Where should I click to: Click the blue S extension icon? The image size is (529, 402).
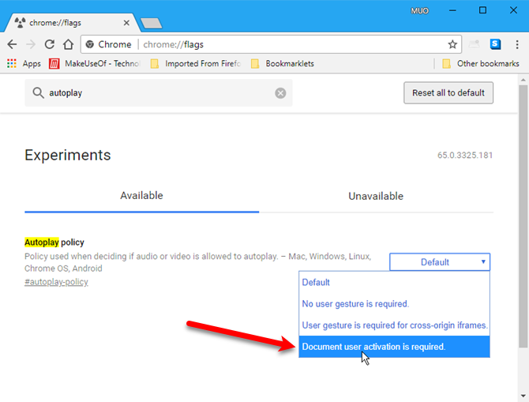point(495,44)
